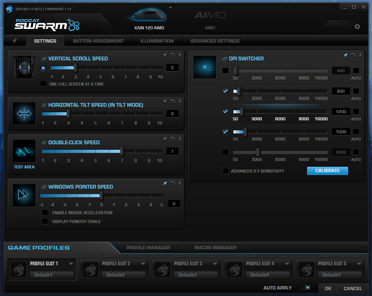
Task: Check Display Pointer Trails
Action: [45, 222]
